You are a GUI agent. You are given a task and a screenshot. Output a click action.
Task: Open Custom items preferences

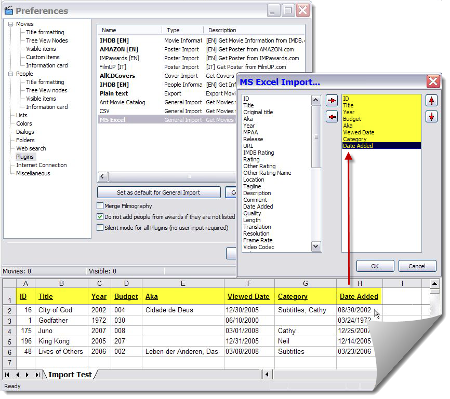tap(43, 57)
